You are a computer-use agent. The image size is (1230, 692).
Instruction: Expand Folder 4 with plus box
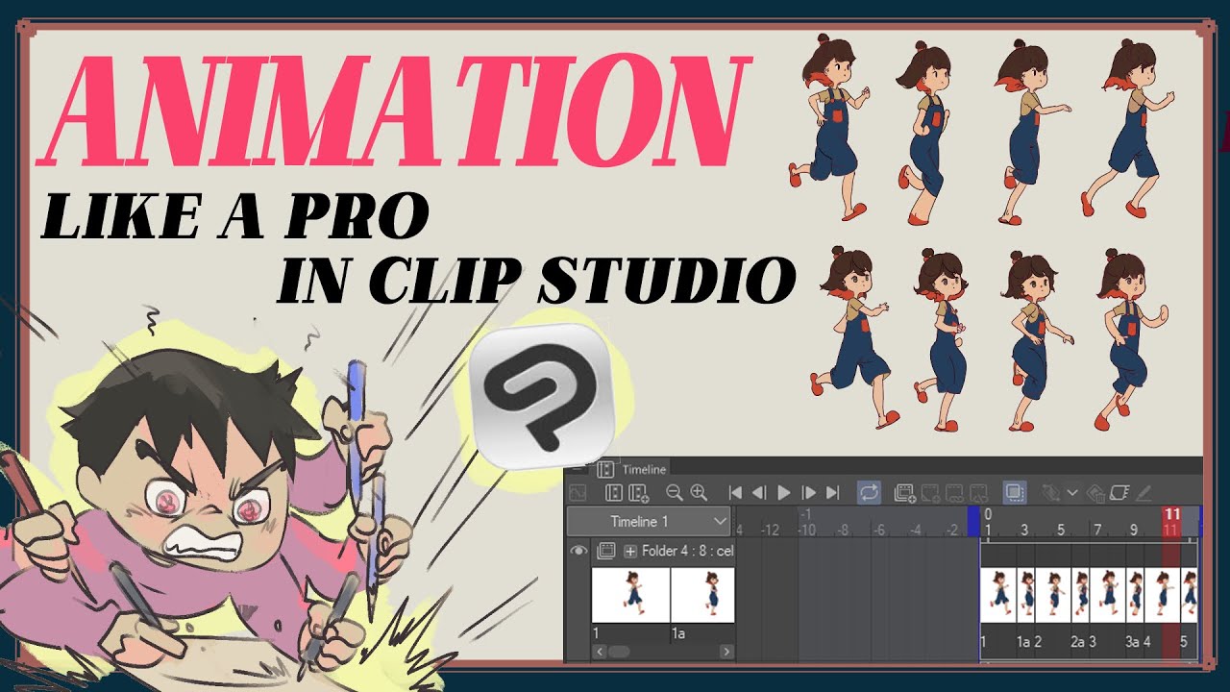630,551
